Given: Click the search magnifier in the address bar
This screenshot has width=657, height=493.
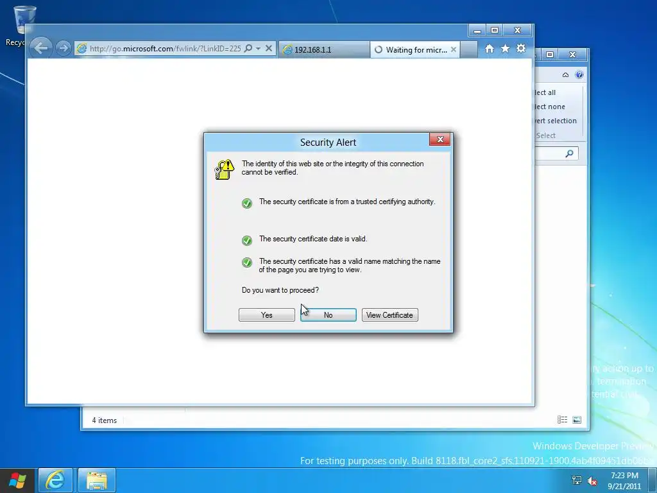Looking at the screenshot, I should 248,49.
